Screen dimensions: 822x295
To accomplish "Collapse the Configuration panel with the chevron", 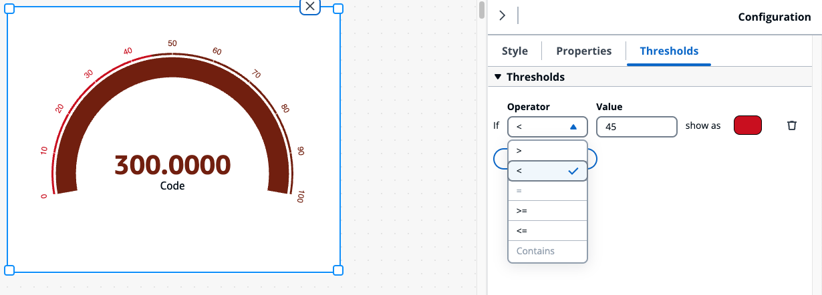I will (x=503, y=16).
